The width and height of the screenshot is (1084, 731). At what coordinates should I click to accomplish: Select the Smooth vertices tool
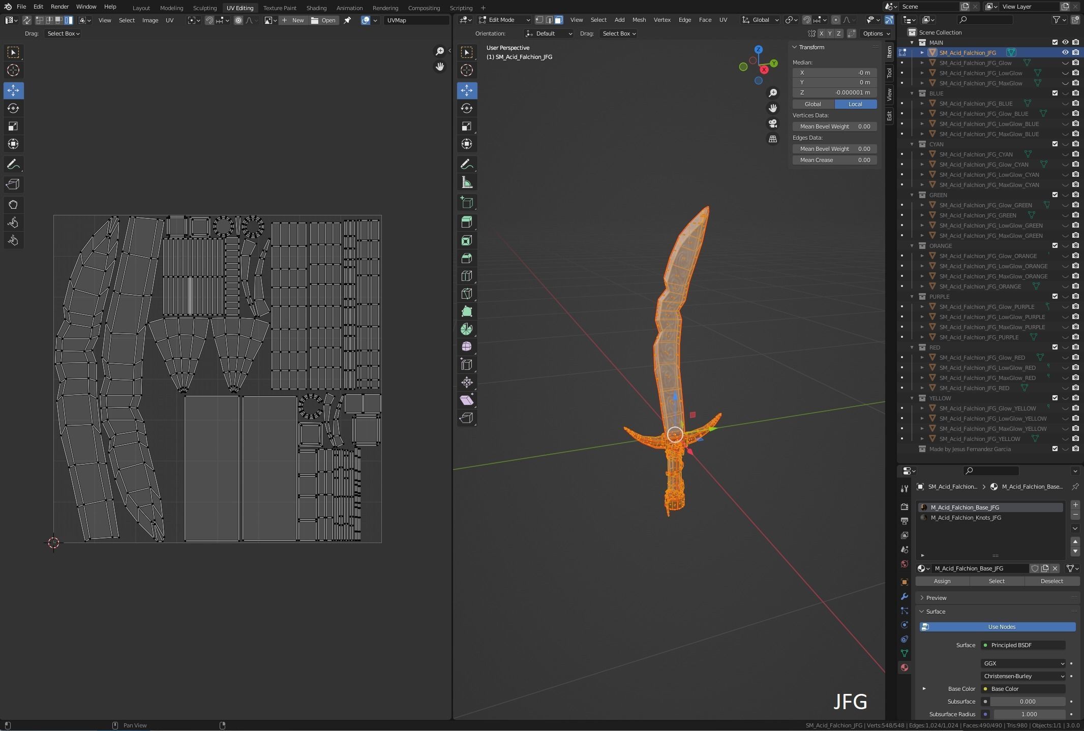coord(467,347)
